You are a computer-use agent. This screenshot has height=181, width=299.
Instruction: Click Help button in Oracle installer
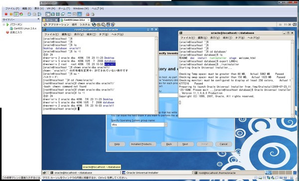[117, 144]
